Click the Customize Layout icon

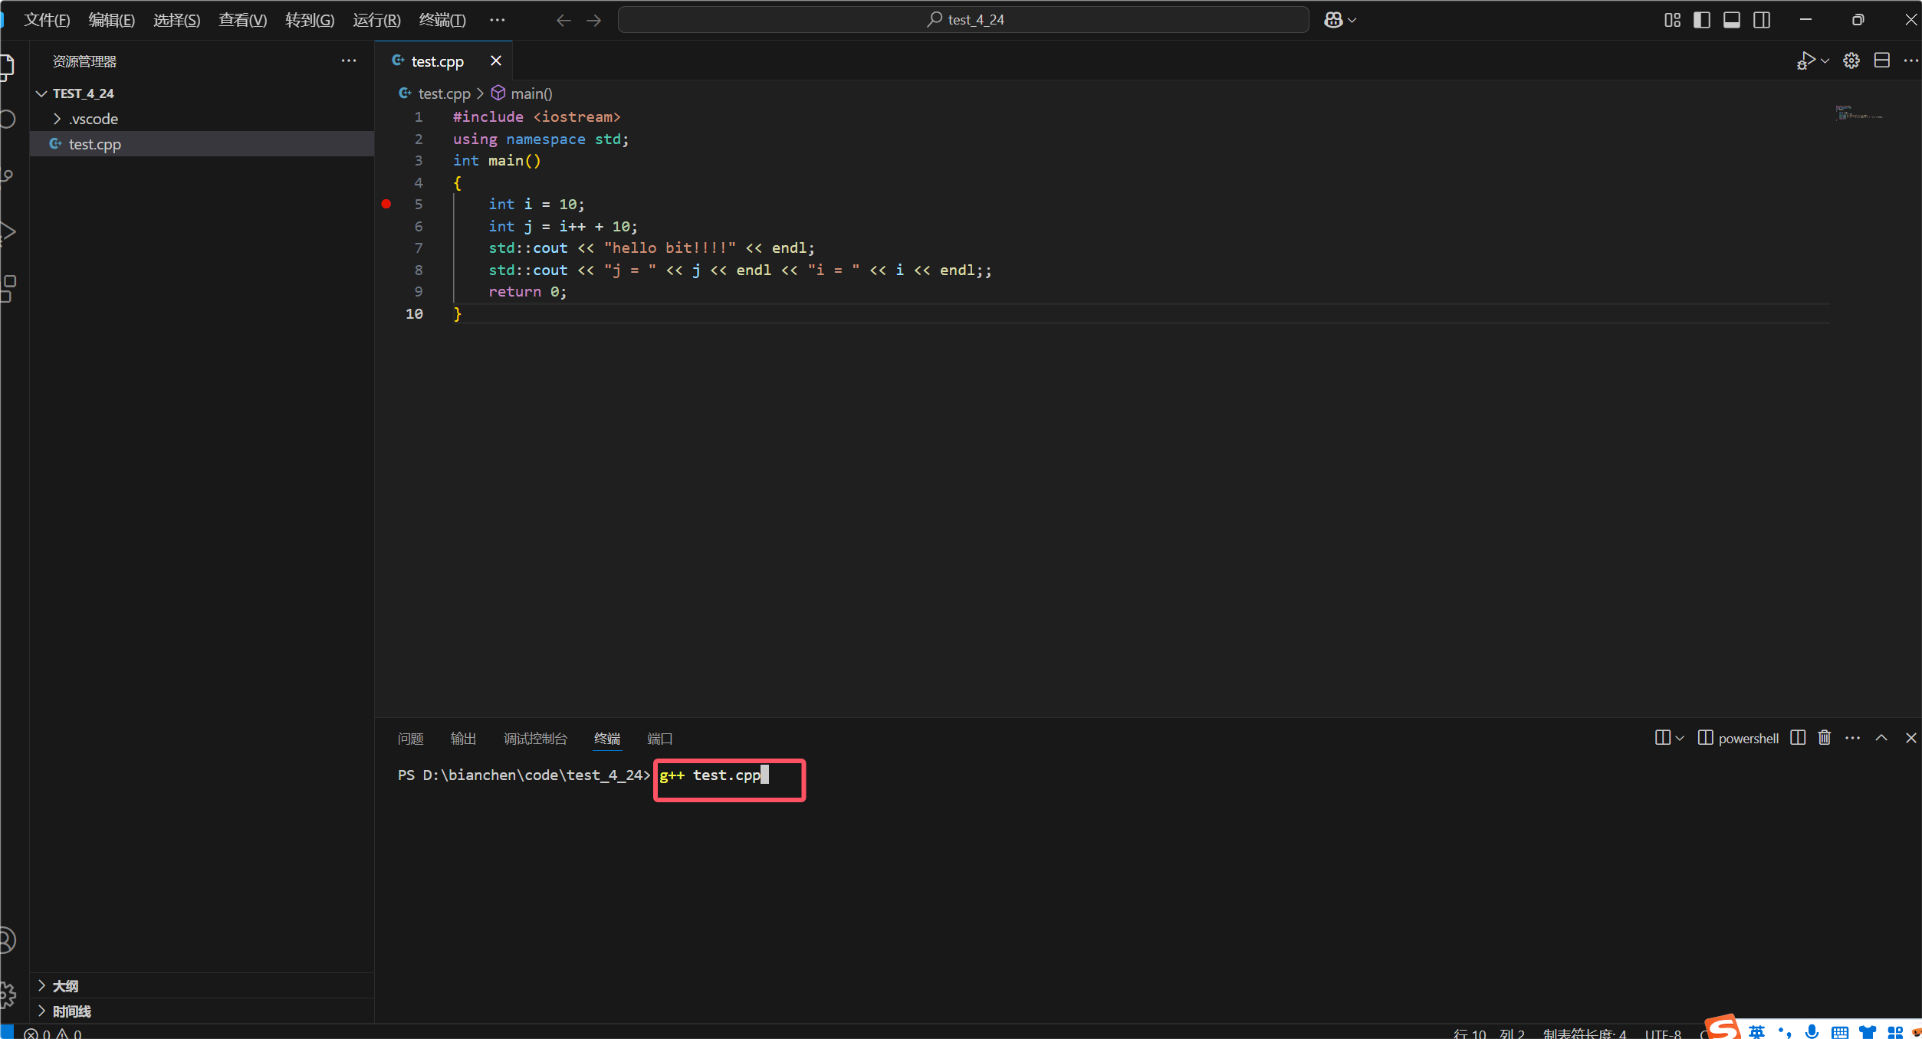coord(1672,20)
